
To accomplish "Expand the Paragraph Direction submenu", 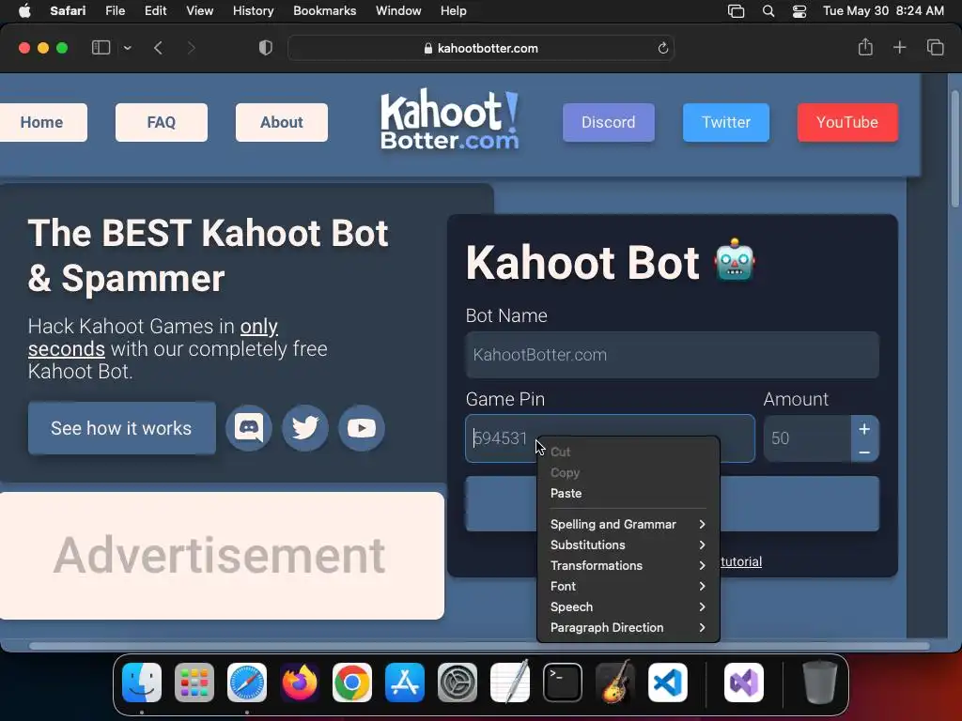I will point(628,628).
